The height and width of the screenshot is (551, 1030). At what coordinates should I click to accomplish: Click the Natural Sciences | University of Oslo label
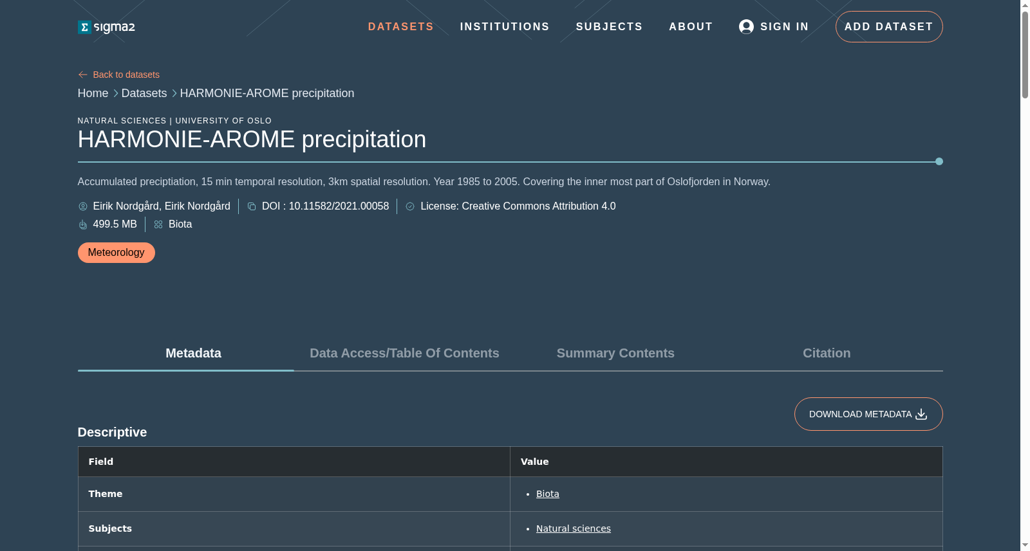pyautogui.click(x=174, y=121)
